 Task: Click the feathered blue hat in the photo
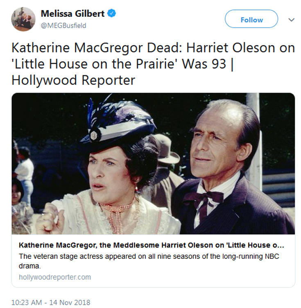[x=119, y=123]
